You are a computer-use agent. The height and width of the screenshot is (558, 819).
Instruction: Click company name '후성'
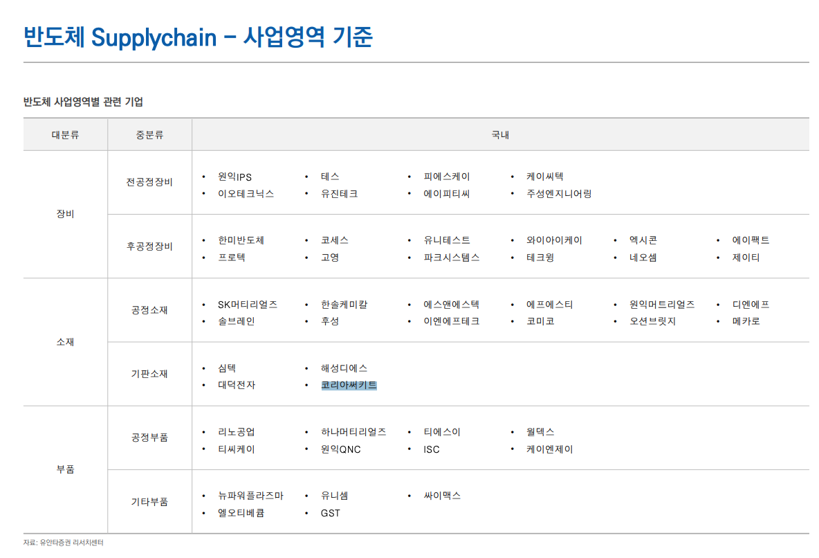pyautogui.click(x=330, y=321)
